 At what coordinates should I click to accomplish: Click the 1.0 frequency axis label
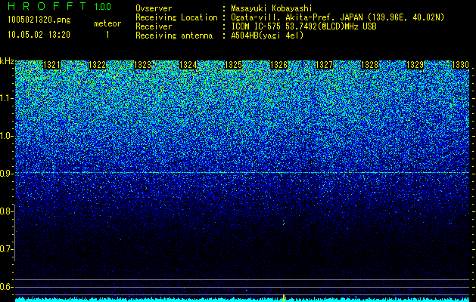6,136
